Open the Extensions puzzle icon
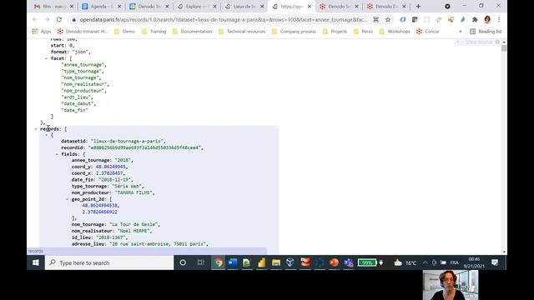534x300 pixels. pyautogui.click(x=475, y=20)
